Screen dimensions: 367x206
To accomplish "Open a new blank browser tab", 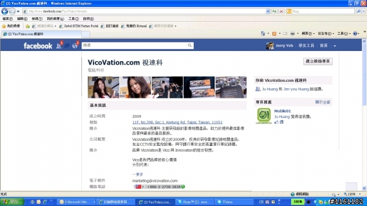I will coord(85,34).
